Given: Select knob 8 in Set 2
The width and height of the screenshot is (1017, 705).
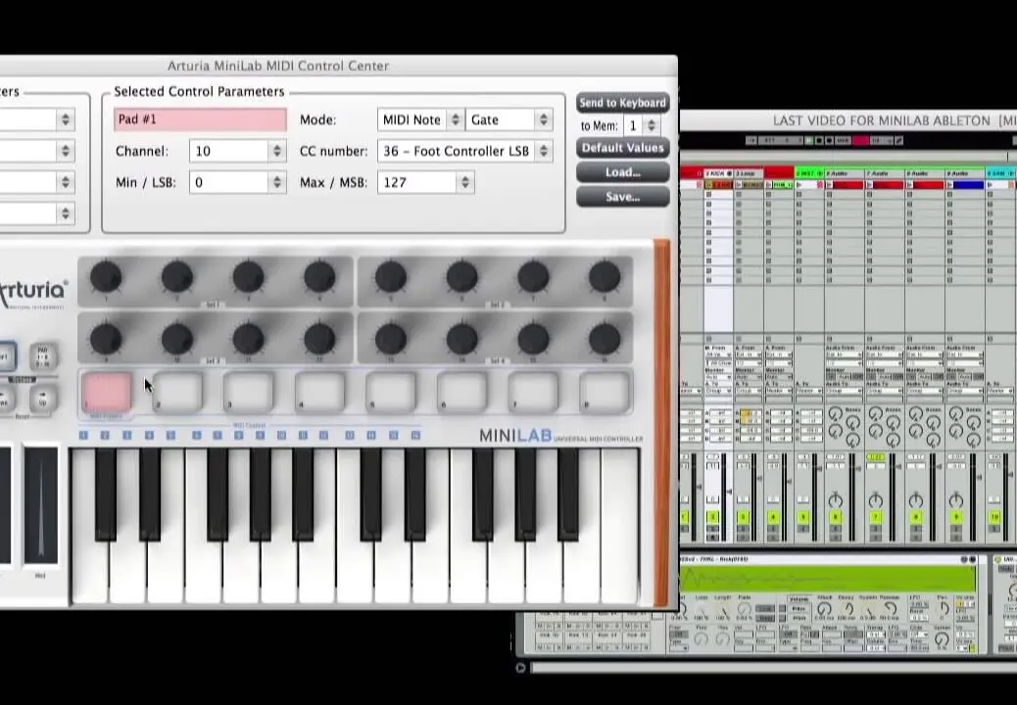Looking at the screenshot, I should pyautogui.click(x=605, y=277).
